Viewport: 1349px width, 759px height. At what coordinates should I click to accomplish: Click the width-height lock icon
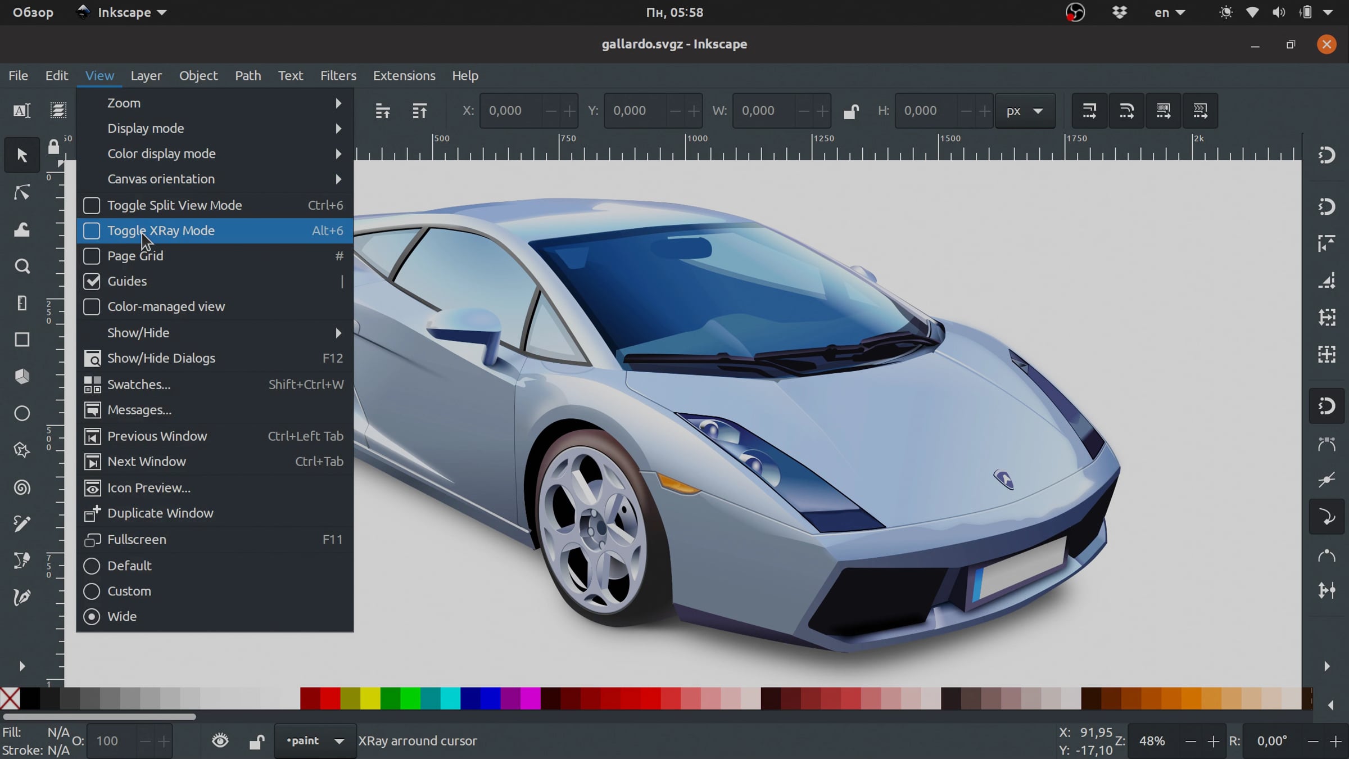coord(851,111)
